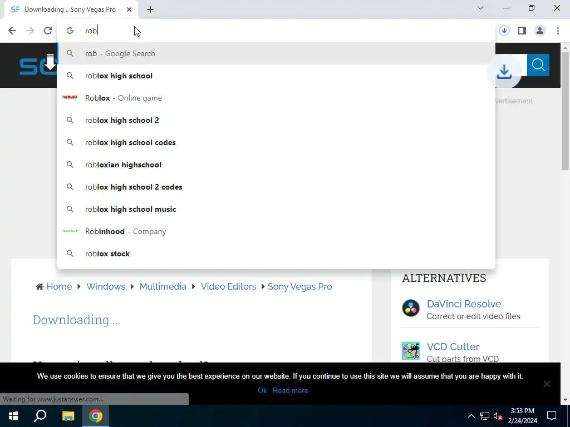Click the browser forward arrow
The image size is (570, 427).
tap(30, 31)
